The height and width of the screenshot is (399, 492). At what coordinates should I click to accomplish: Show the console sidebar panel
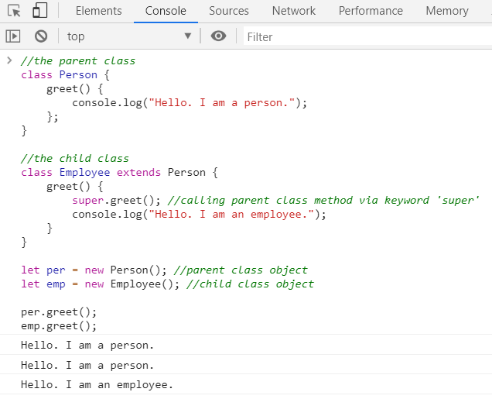(13, 36)
